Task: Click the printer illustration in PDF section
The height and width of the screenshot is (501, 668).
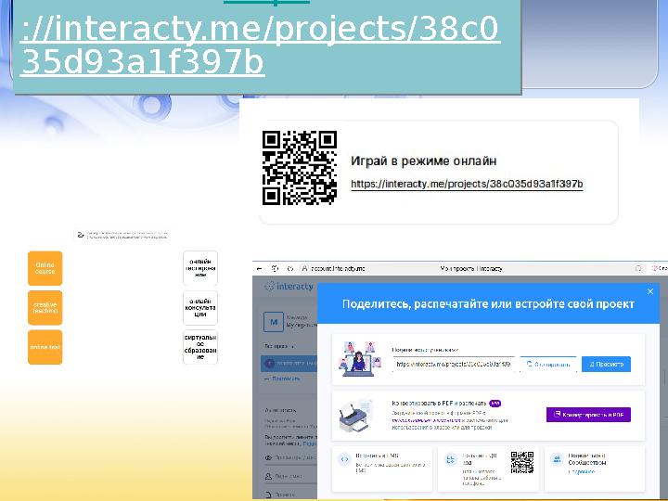Action: click(x=356, y=416)
